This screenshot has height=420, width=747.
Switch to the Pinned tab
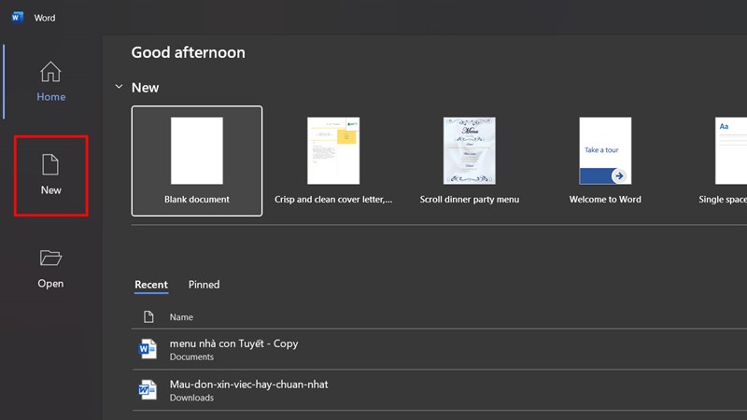coord(204,285)
